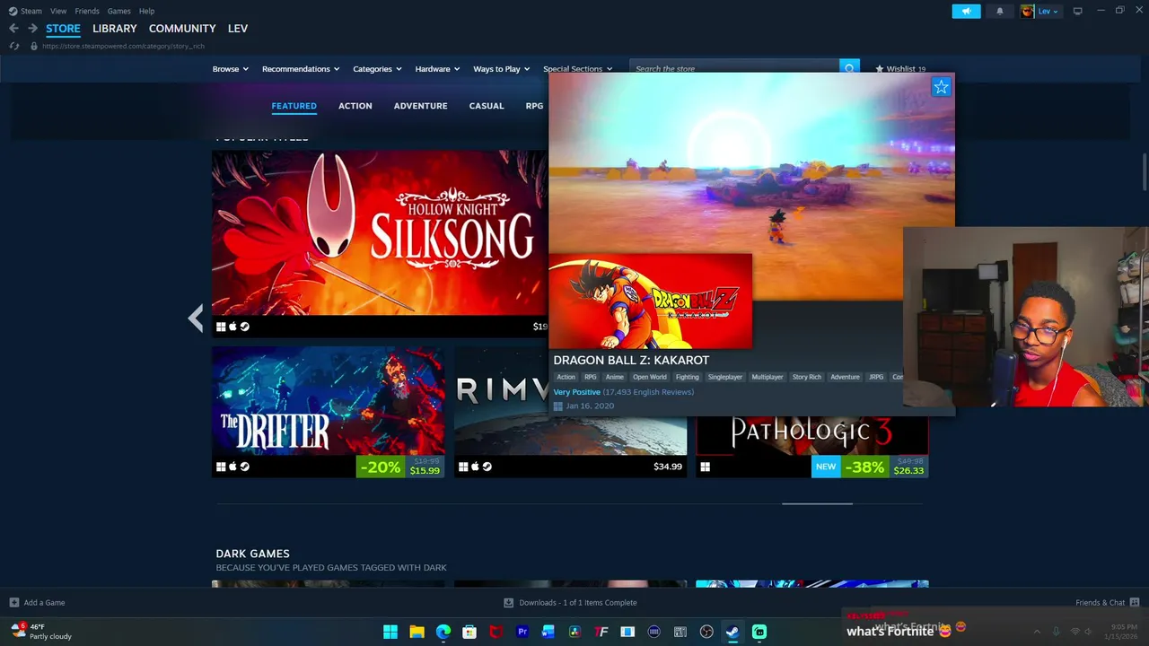
Task: Open OBS Studio from the taskbar
Action: 706,632
